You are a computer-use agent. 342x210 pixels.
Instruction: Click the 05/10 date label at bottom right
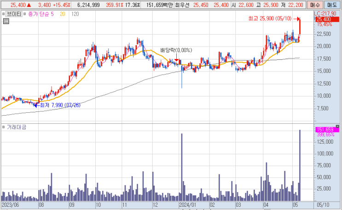pyautogui.click(x=323, y=205)
